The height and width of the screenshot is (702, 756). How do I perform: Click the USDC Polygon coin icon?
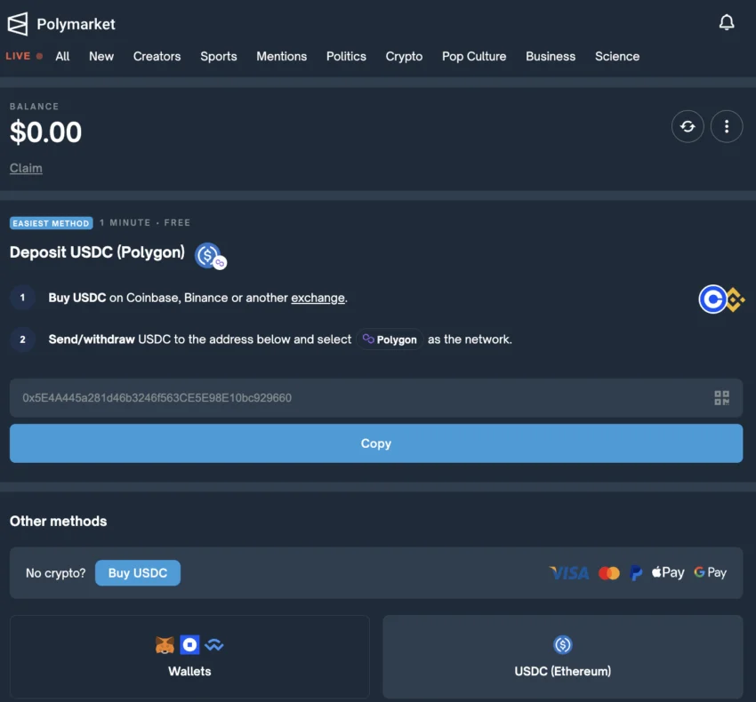coord(210,255)
